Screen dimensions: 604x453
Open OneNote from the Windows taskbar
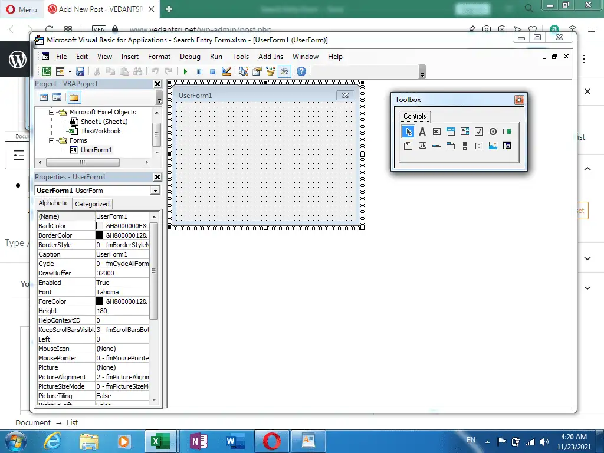point(199,441)
